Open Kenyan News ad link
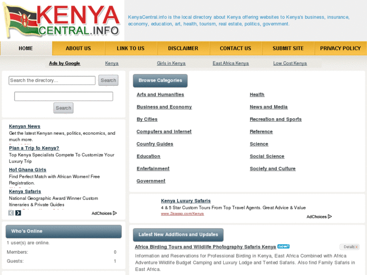The width and height of the screenshot is (367, 275). click(x=25, y=126)
